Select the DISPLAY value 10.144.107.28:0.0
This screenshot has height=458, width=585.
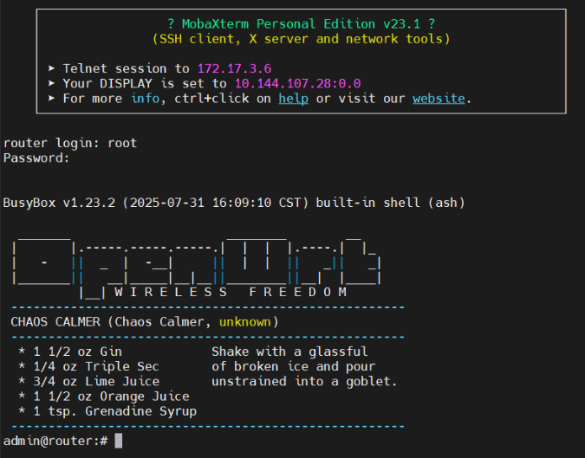pyautogui.click(x=298, y=83)
